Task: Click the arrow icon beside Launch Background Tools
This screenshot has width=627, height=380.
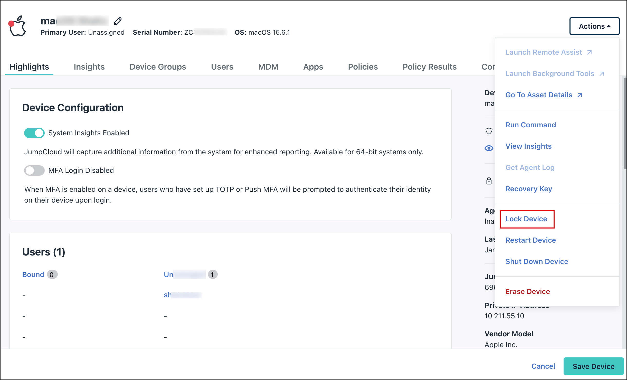Action: (x=602, y=74)
